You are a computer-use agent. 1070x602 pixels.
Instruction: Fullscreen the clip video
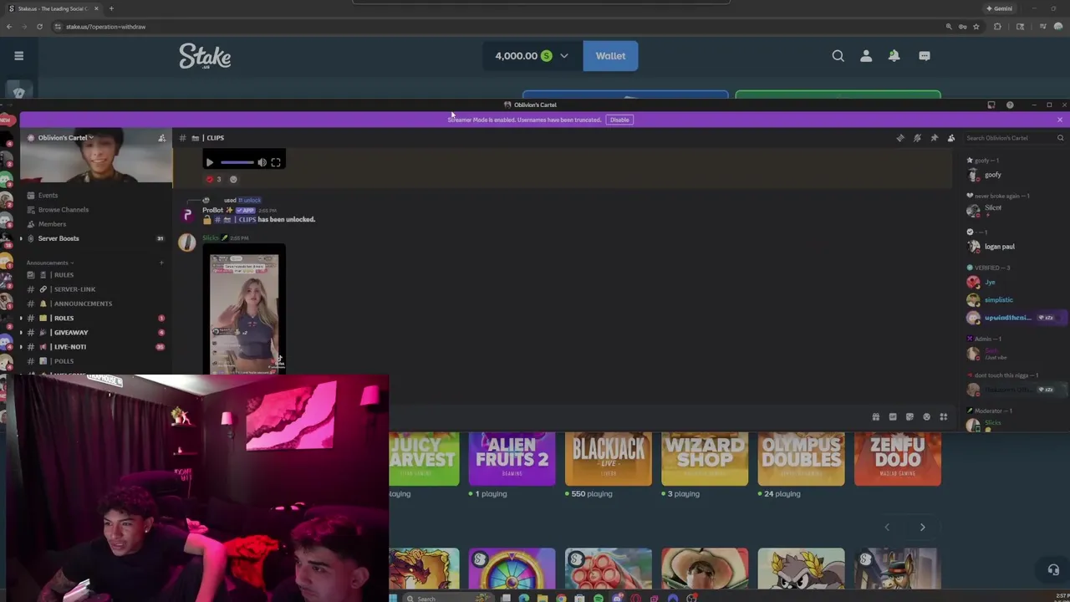click(276, 162)
